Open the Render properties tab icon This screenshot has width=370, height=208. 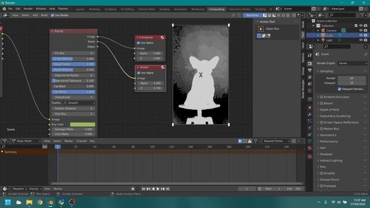tap(310, 64)
